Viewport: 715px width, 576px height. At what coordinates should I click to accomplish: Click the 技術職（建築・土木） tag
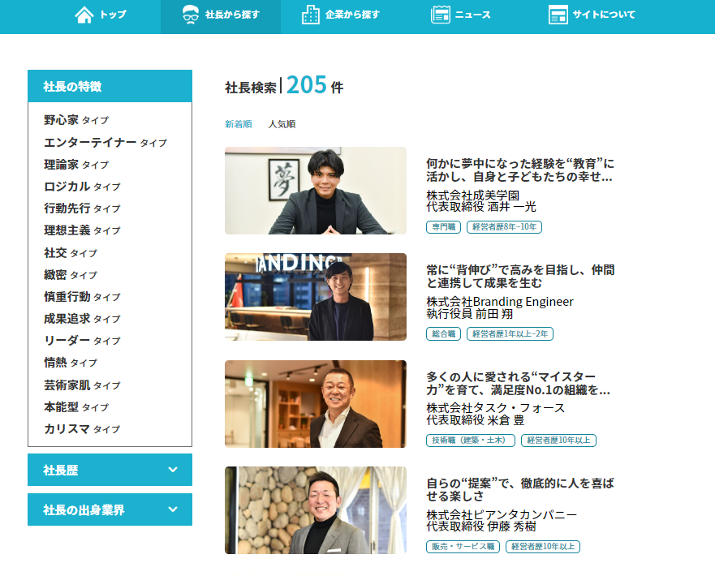click(x=471, y=441)
